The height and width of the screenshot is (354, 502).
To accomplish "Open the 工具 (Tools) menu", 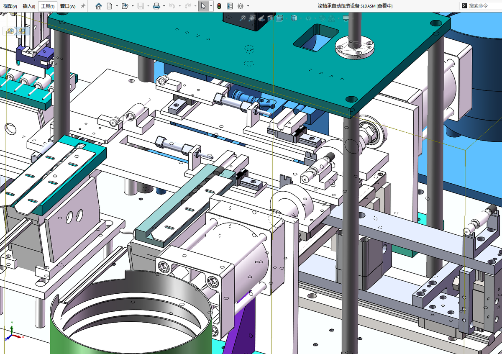I will coord(48,6).
